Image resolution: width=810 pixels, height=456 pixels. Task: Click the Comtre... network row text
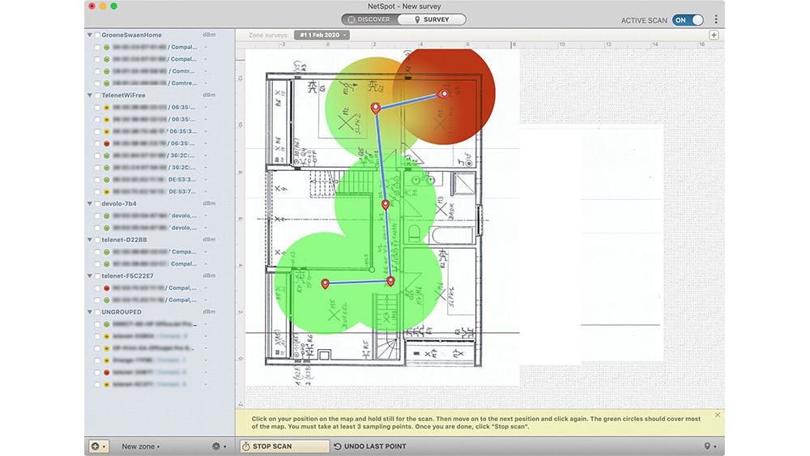(x=155, y=83)
